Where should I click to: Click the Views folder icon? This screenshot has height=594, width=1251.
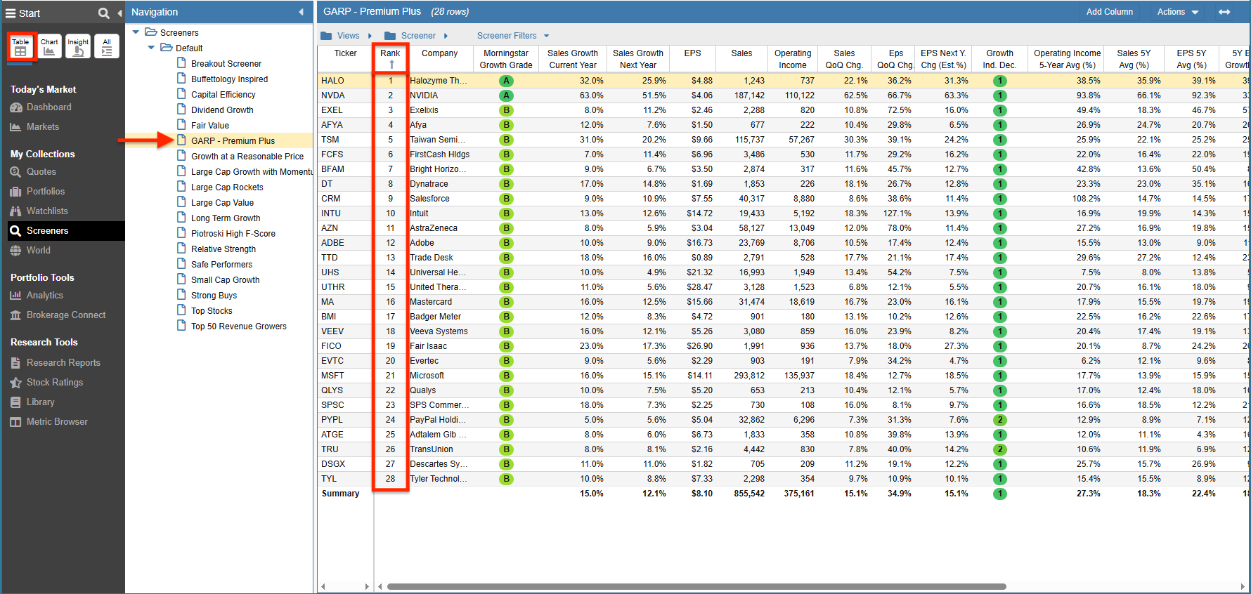pos(326,36)
